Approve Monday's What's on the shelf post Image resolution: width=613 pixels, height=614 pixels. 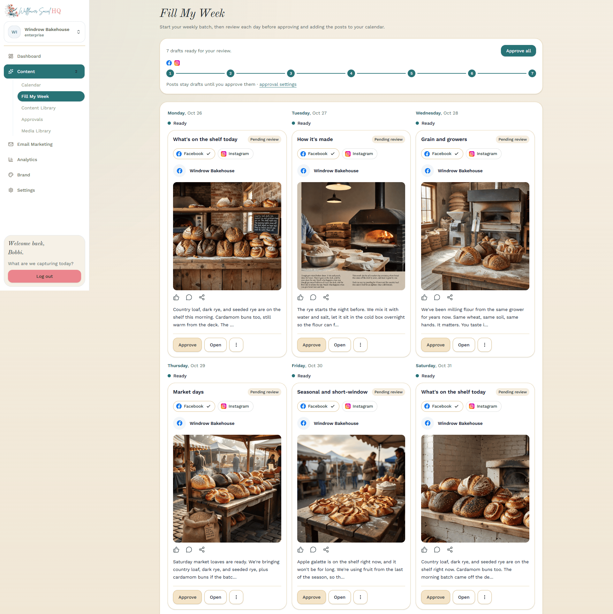click(187, 345)
